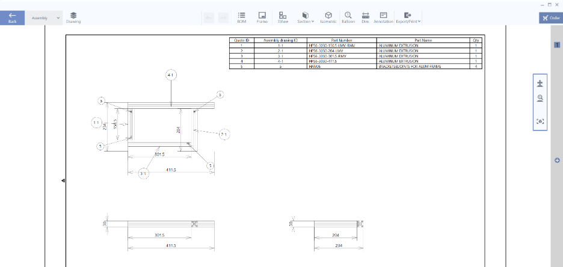Click balloon 4-1 on the drawing
The image size is (563, 267).
pos(171,75)
